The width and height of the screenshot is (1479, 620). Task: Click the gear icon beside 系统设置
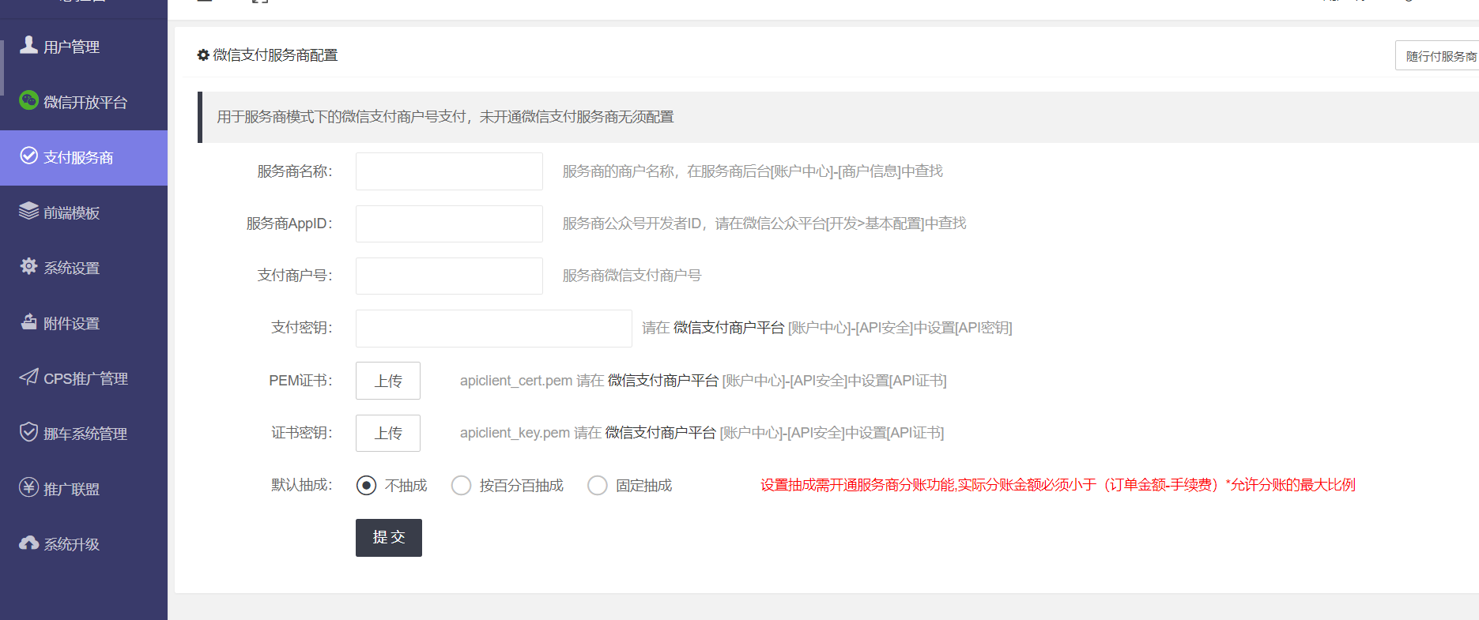pyautogui.click(x=28, y=266)
